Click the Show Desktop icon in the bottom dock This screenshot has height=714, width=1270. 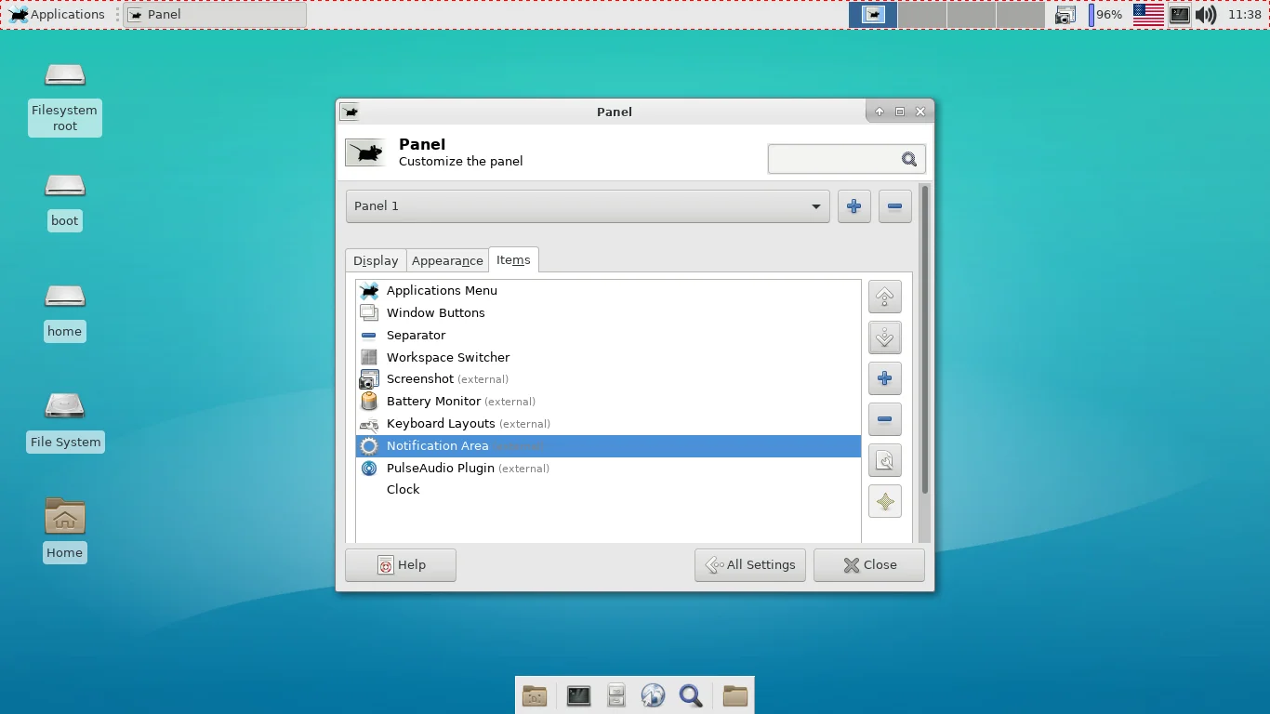[x=535, y=695]
